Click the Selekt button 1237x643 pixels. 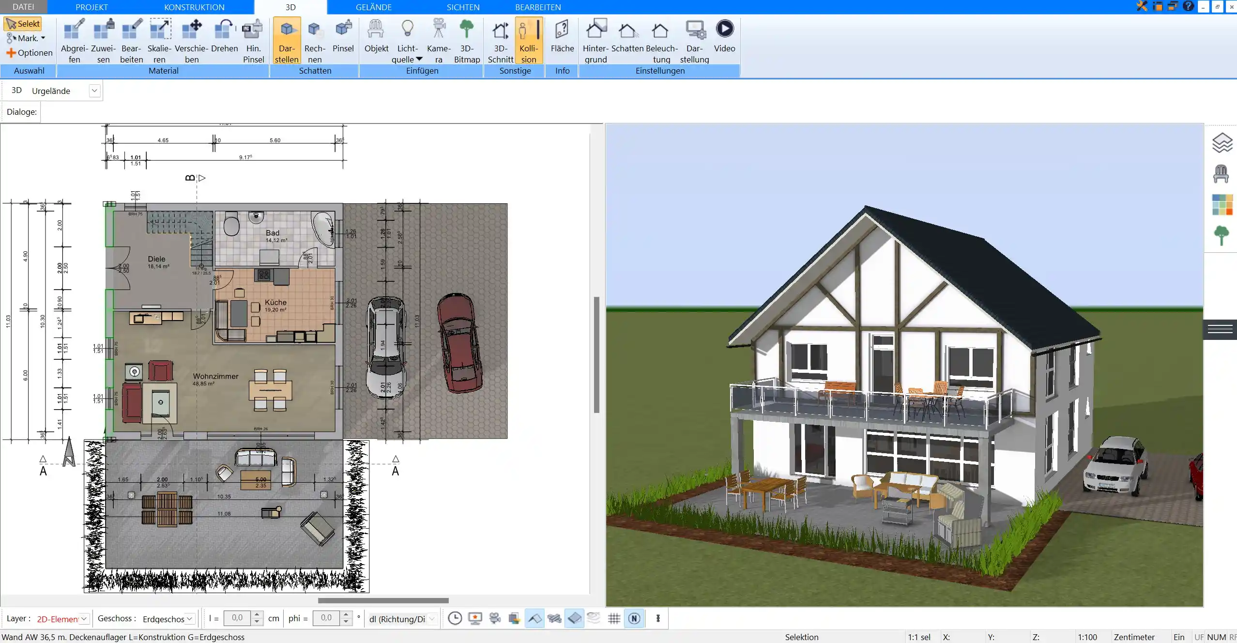coord(23,24)
